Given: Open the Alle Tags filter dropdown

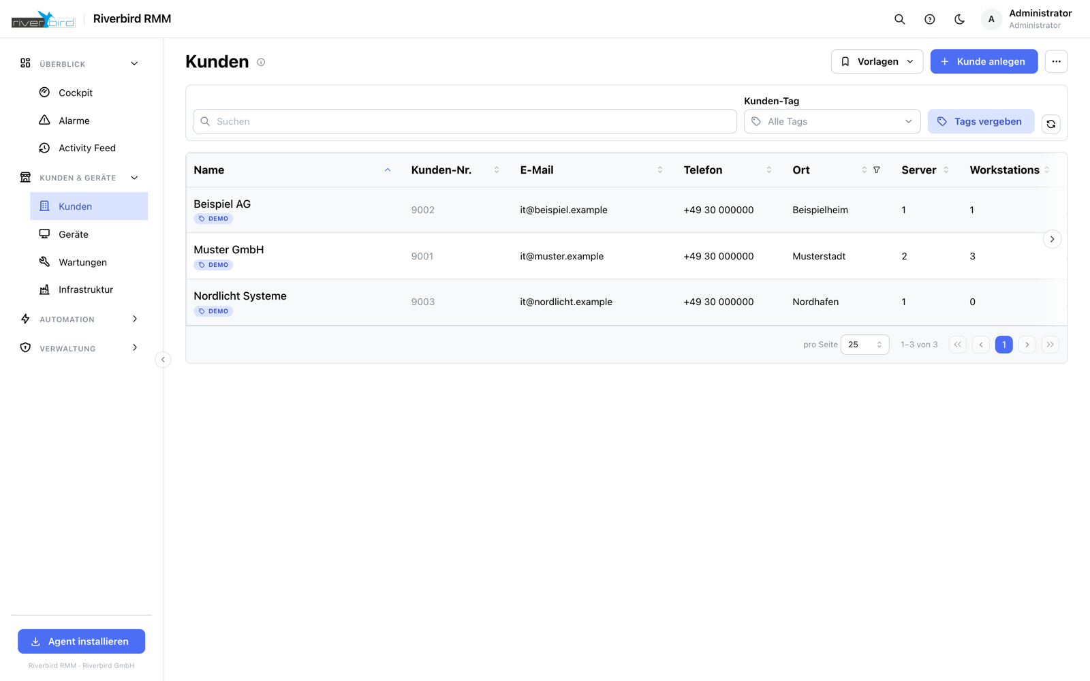Looking at the screenshot, I should [832, 121].
